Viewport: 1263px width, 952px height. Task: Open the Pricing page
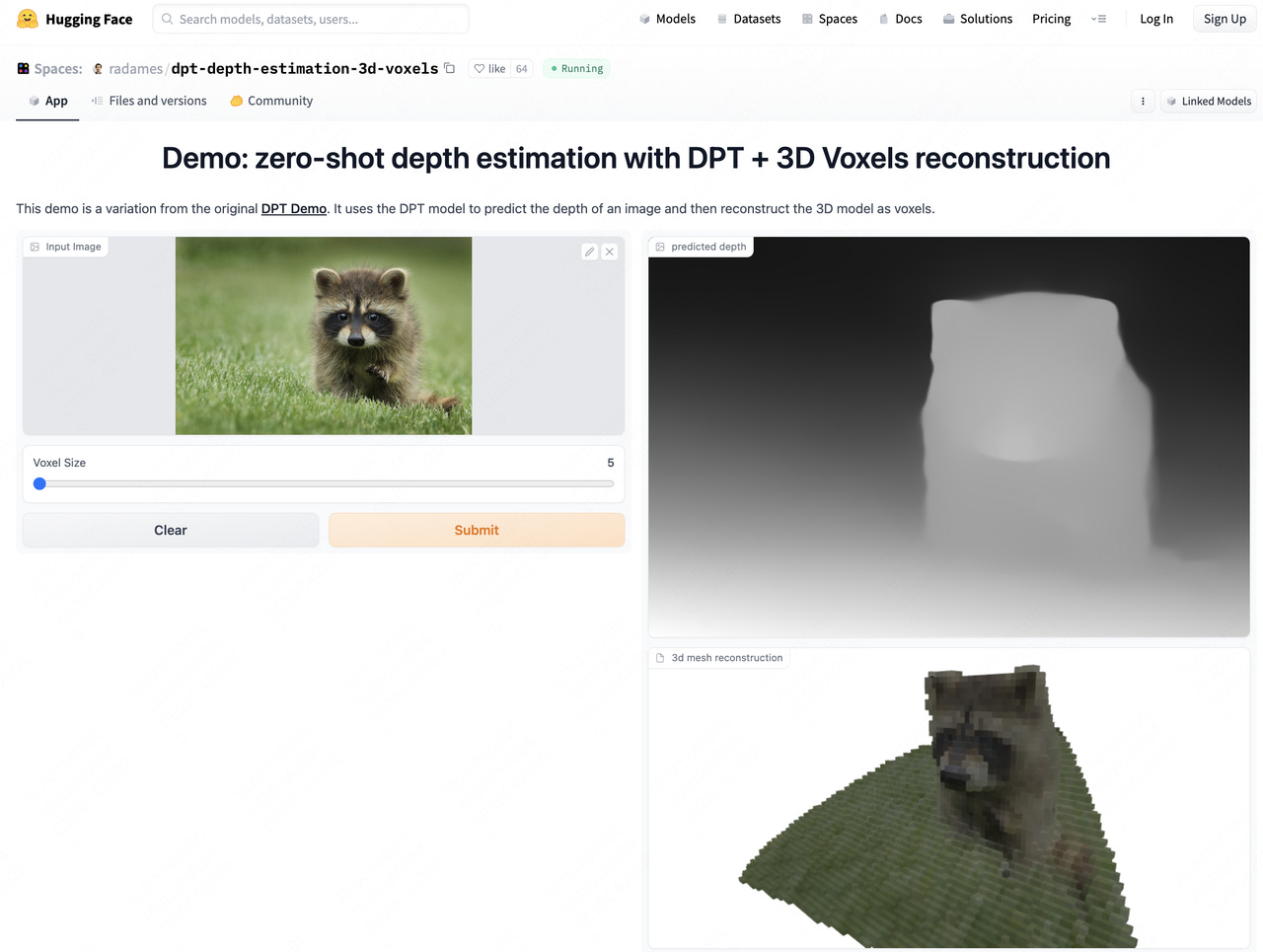click(x=1051, y=19)
